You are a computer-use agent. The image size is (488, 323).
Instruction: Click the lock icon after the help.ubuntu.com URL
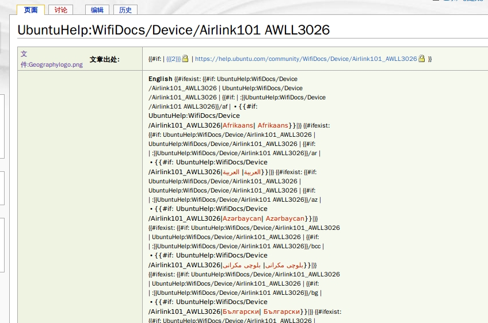(422, 59)
